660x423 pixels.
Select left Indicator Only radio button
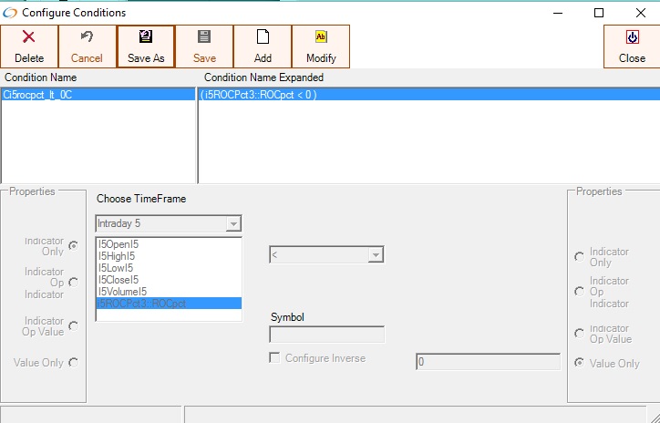73,246
